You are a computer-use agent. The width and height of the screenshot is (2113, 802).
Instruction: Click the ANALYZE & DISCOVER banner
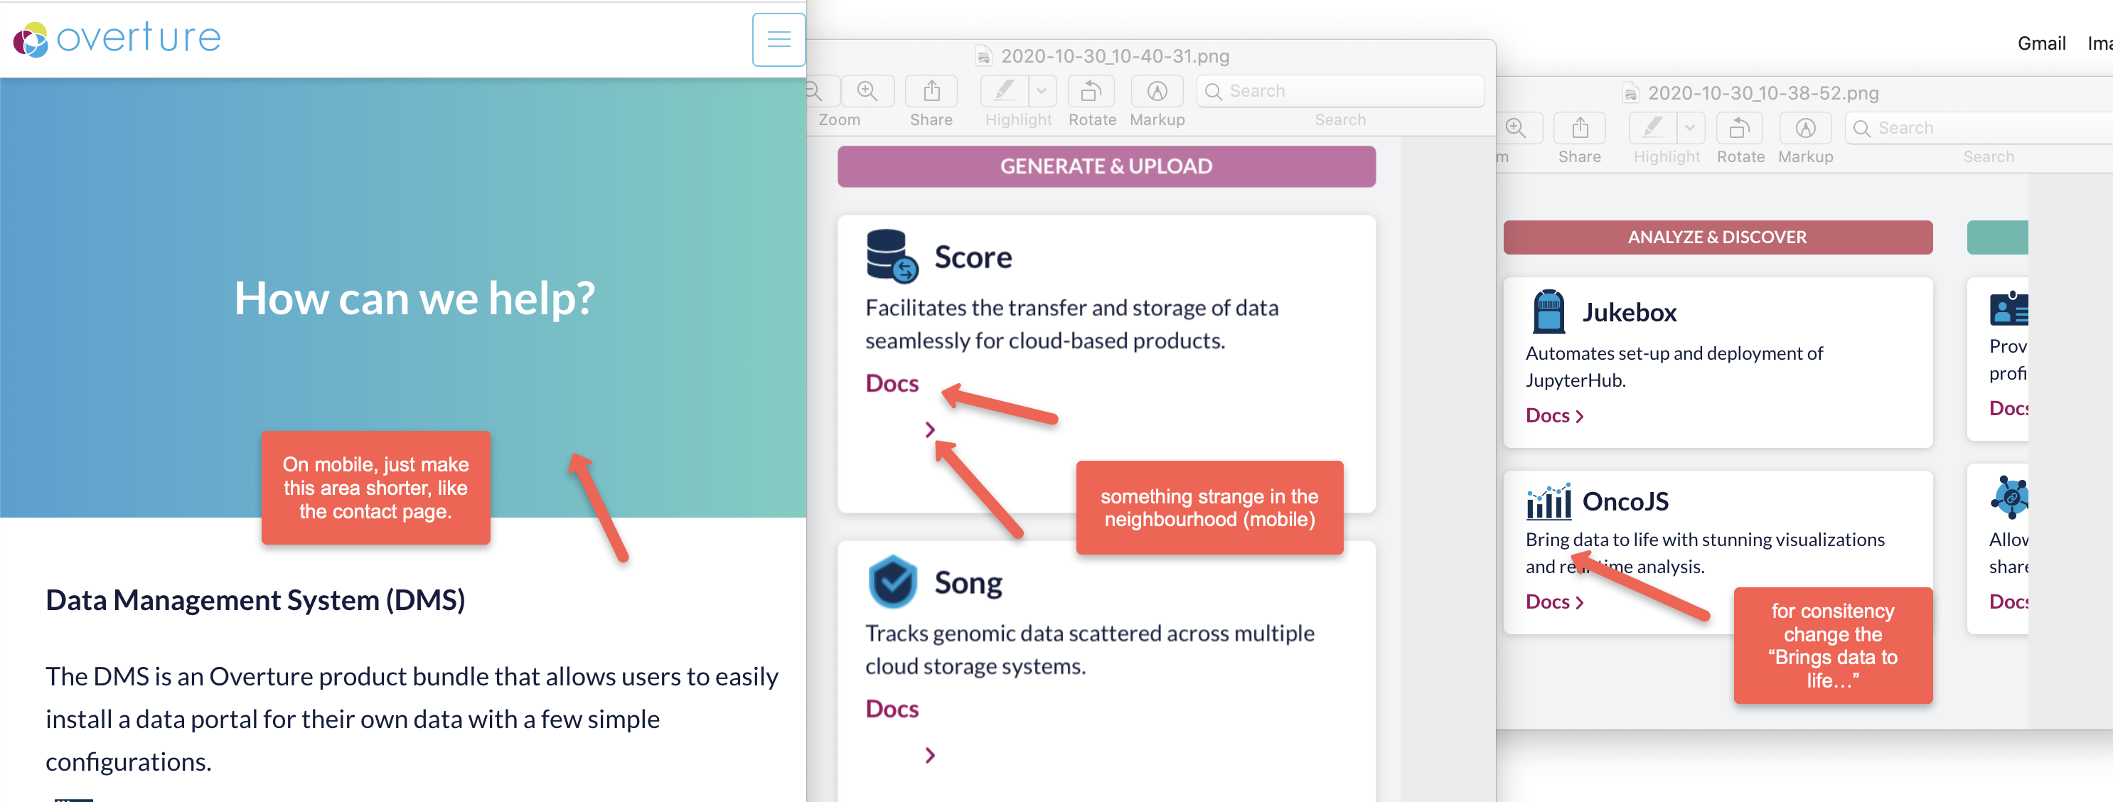pos(1718,237)
